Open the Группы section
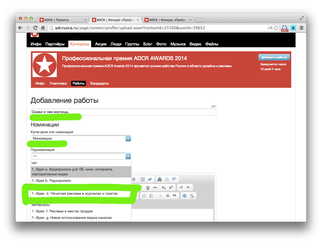Image resolution: width=327 pixels, height=243 pixels. click(x=132, y=44)
